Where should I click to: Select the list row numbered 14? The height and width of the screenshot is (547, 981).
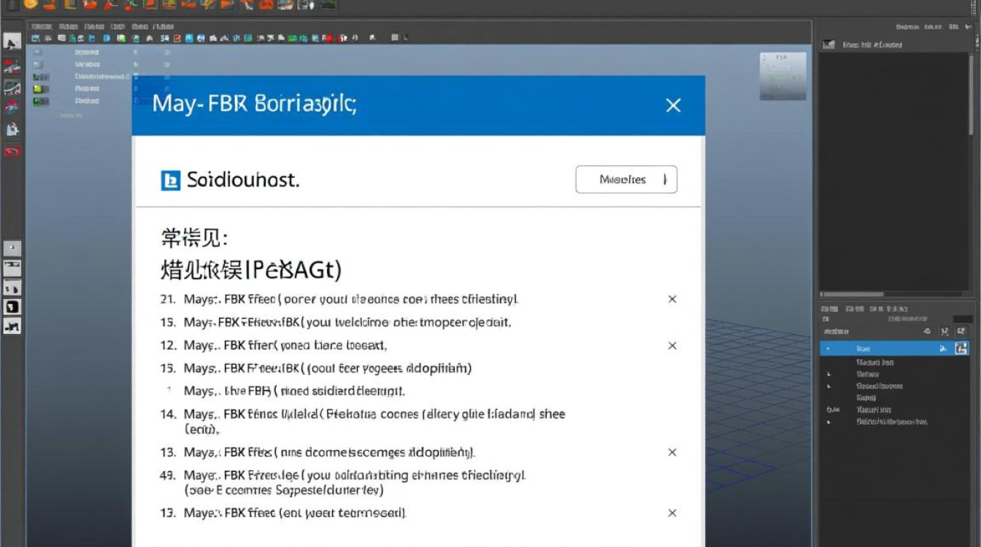coord(363,421)
